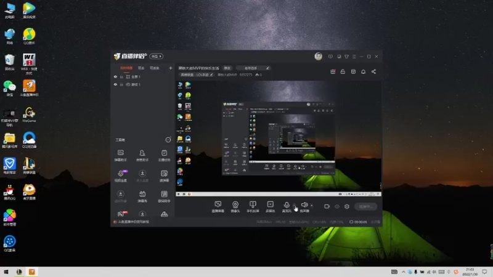Open the gift box icon with red dot
Image resolution: width=493 pixels, height=277 pixels.
(x=333, y=71)
